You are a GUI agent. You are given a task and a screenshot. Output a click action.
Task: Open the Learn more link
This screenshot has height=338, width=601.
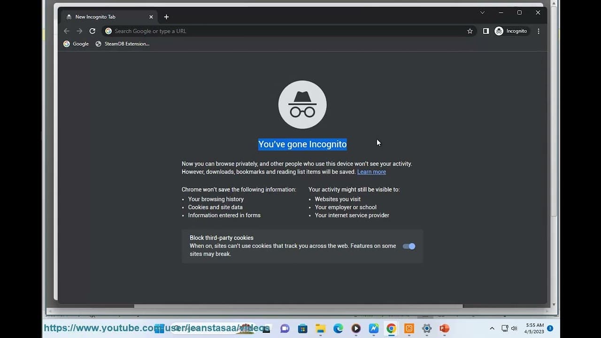click(x=371, y=172)
